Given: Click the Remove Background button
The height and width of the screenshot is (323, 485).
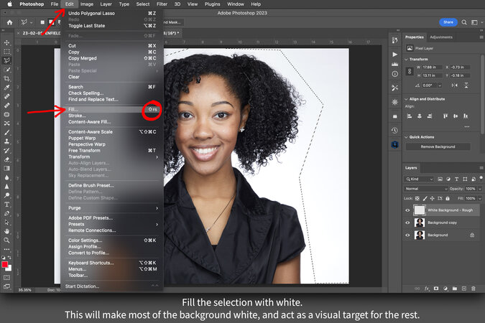Looking at the screenshot, I should coord(438,146).
